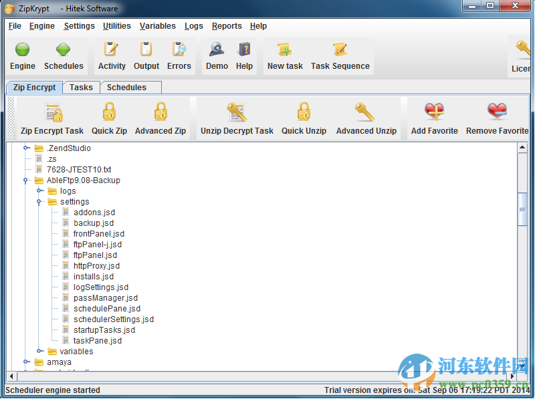Add current folder to favorites
Screen dimensions: 535x401
pyautogui.click(x=434, y=118)
